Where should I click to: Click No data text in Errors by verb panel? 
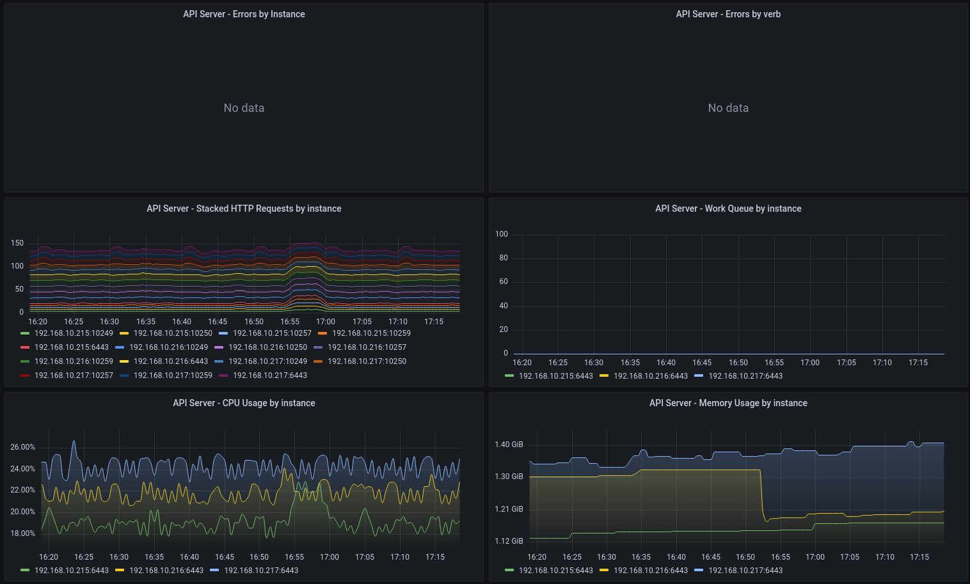728,108
